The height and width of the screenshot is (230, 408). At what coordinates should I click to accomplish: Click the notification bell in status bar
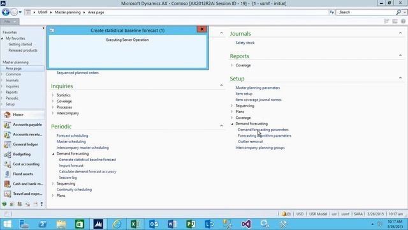tap(284, 214)
